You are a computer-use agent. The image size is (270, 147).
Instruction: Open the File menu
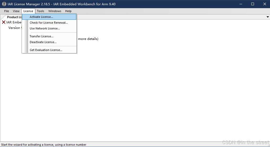pos(7,11)
